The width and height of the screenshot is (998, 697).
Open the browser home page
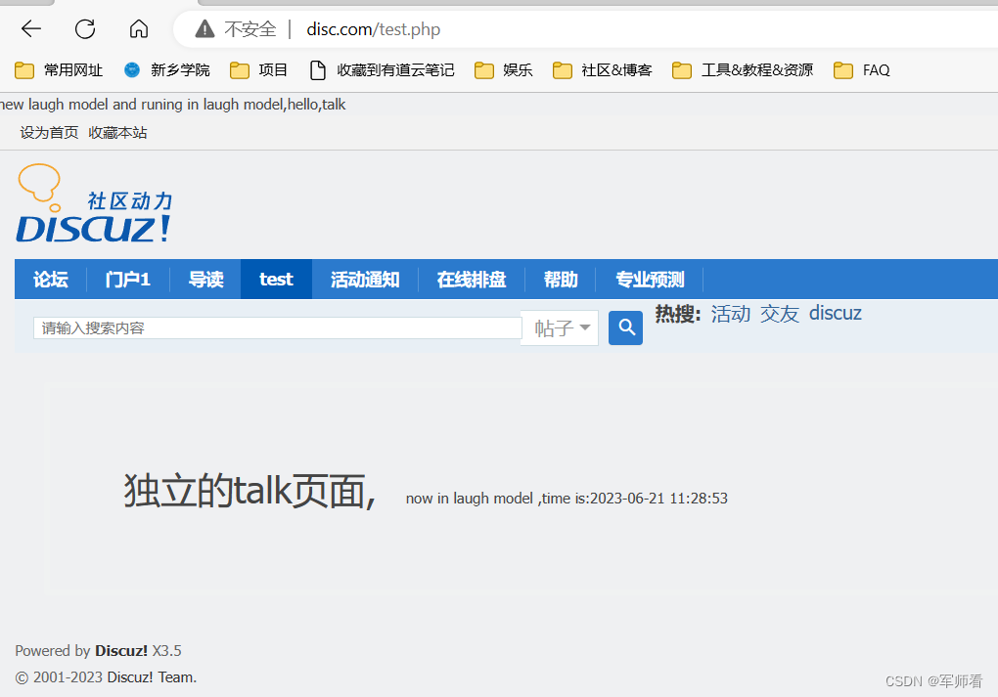138,29
